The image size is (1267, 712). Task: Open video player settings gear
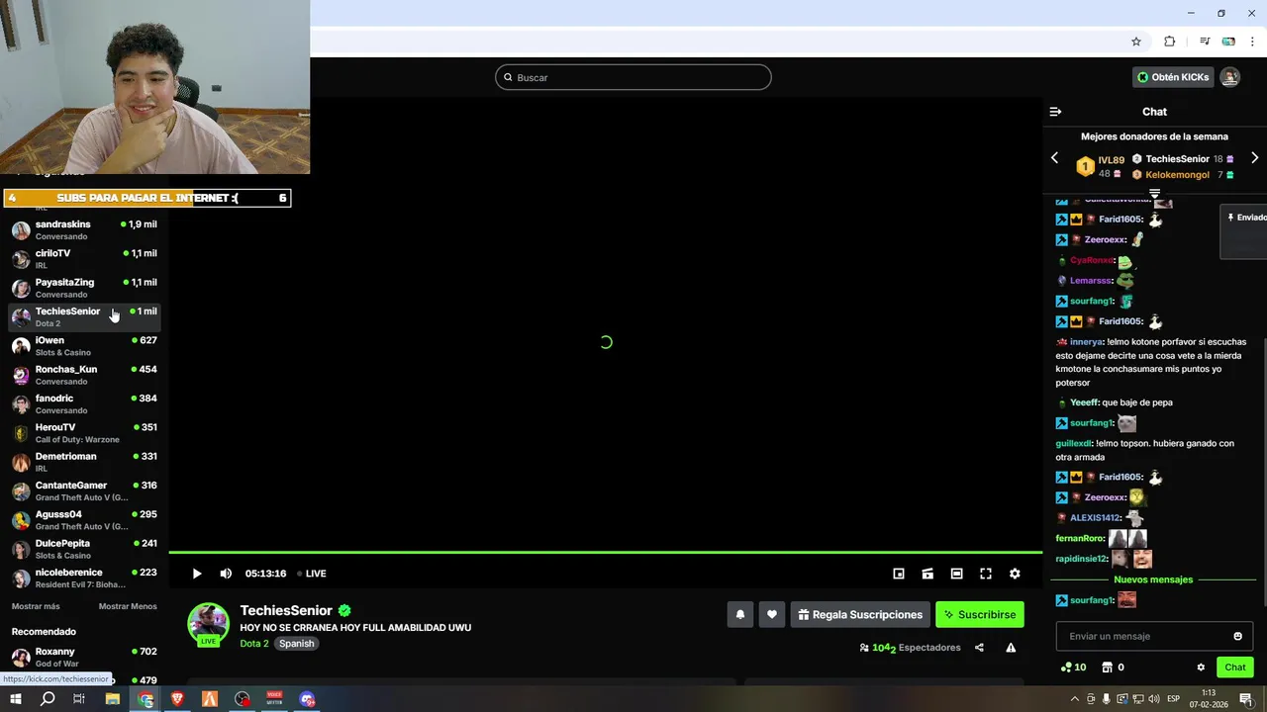(1015, 574)
